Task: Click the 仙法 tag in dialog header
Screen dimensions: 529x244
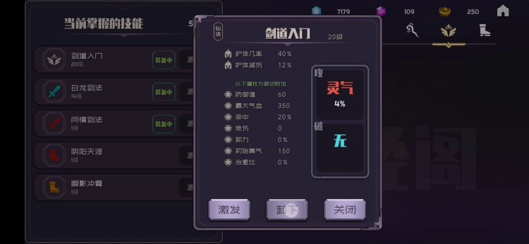Action: click(218, 32)
